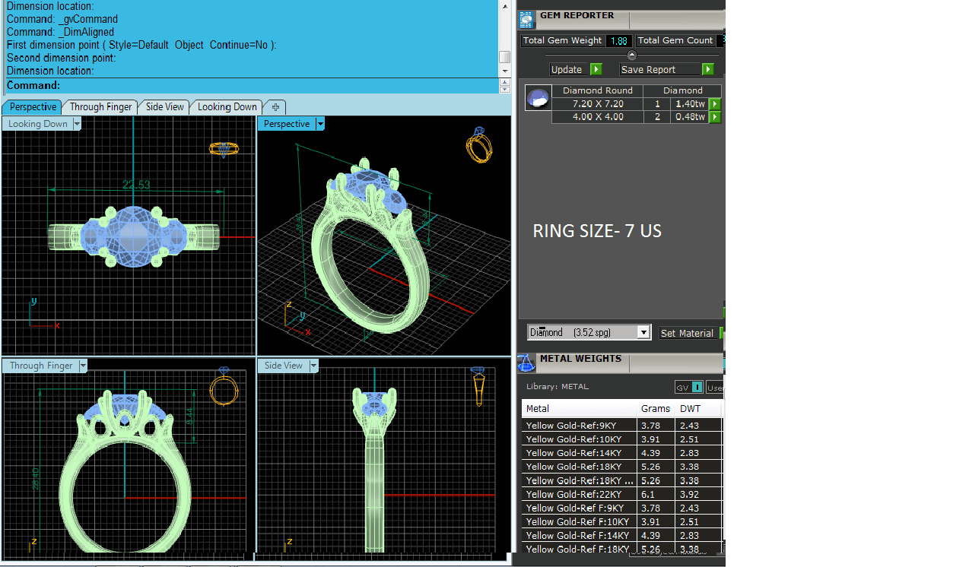The width and height of the screenshot is (969, 567).
Task: Click the blue diamond gem thumbnail
Action: (538, 98)
